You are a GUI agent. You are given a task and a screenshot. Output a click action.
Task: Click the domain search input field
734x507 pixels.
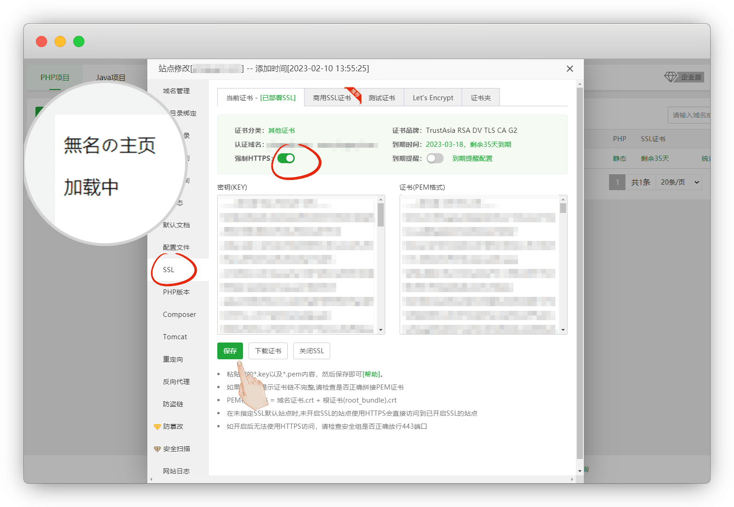coord(690,115)
